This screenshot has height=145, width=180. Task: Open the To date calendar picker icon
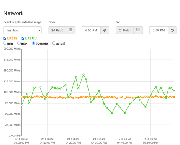[138, 30]
